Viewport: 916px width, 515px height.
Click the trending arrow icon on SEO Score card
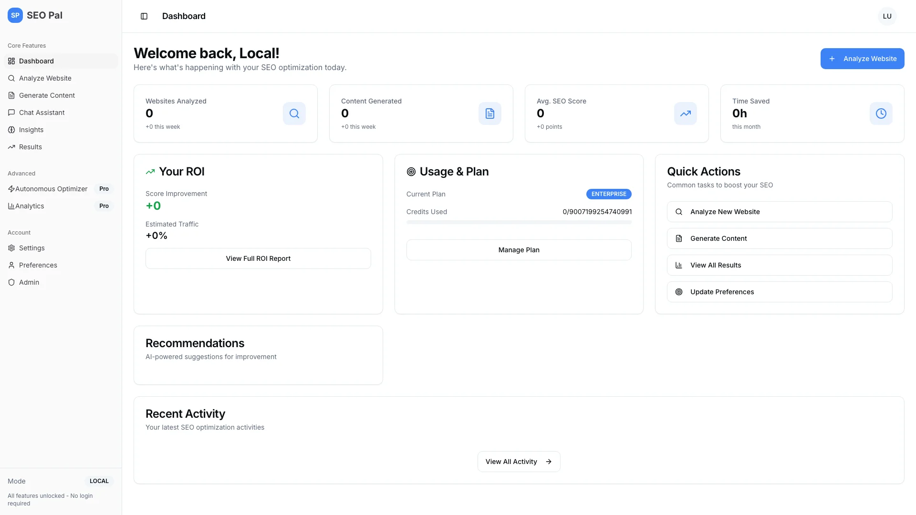685,113
